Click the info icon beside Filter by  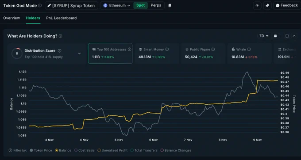10,150
